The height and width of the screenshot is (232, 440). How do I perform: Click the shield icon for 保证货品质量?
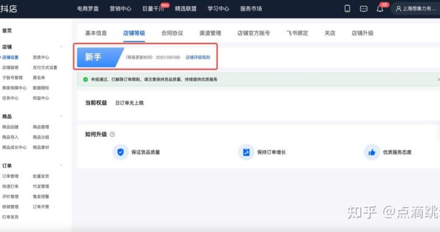point(120,152)
